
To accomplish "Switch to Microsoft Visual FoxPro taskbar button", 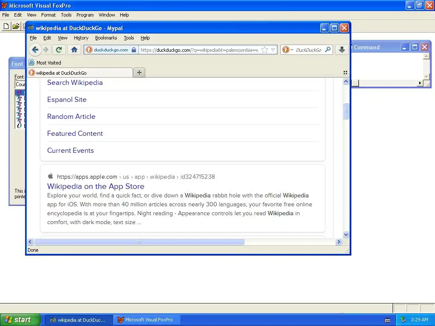I will [x=147, y=320].
